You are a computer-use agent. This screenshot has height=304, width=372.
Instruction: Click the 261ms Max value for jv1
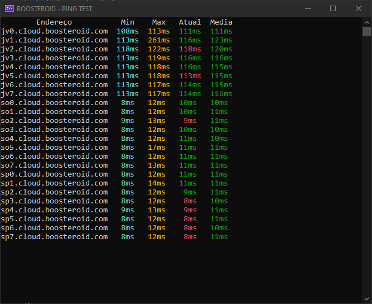159,40
